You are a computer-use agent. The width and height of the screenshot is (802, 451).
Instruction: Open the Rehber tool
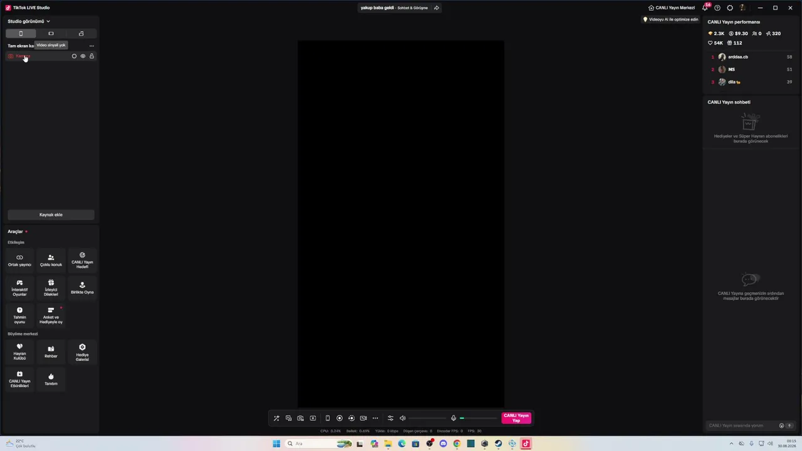point(51,351)
